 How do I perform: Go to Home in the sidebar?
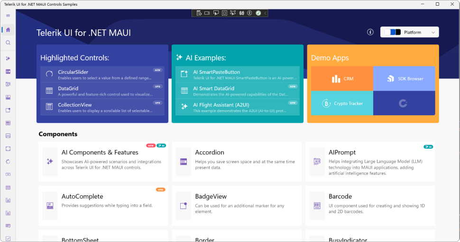(x=8, y=29)
